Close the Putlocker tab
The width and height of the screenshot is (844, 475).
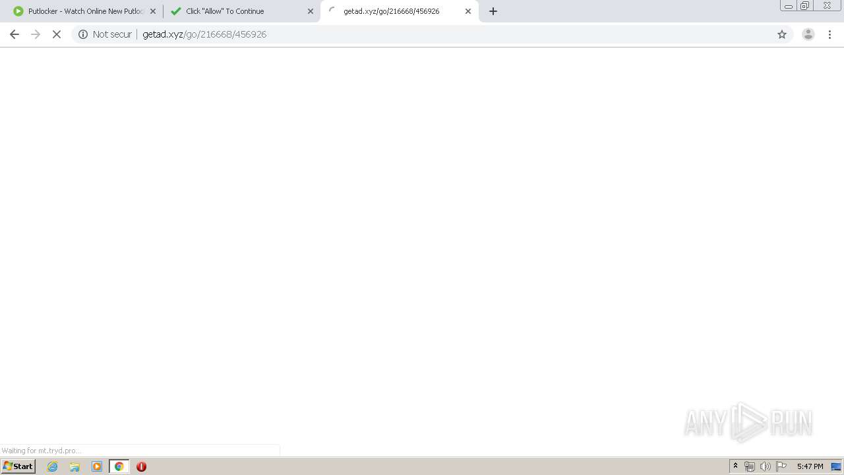[x=153, y=11]
